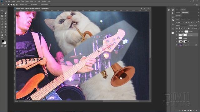
Task: Open the Layers panel flyout menu
Action: click(199, 19)
